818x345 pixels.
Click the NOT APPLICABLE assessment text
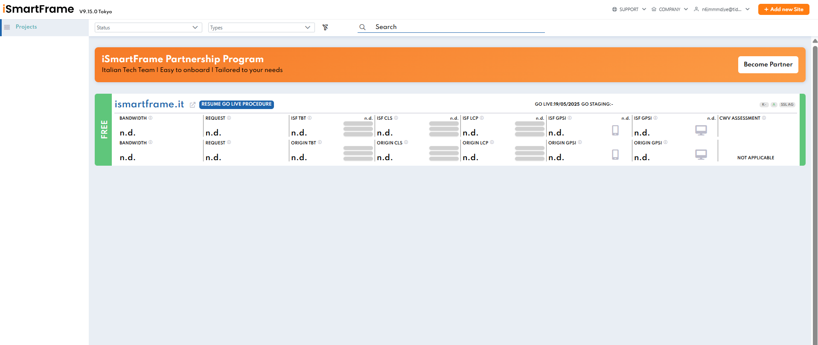click(x=756, y=158)
